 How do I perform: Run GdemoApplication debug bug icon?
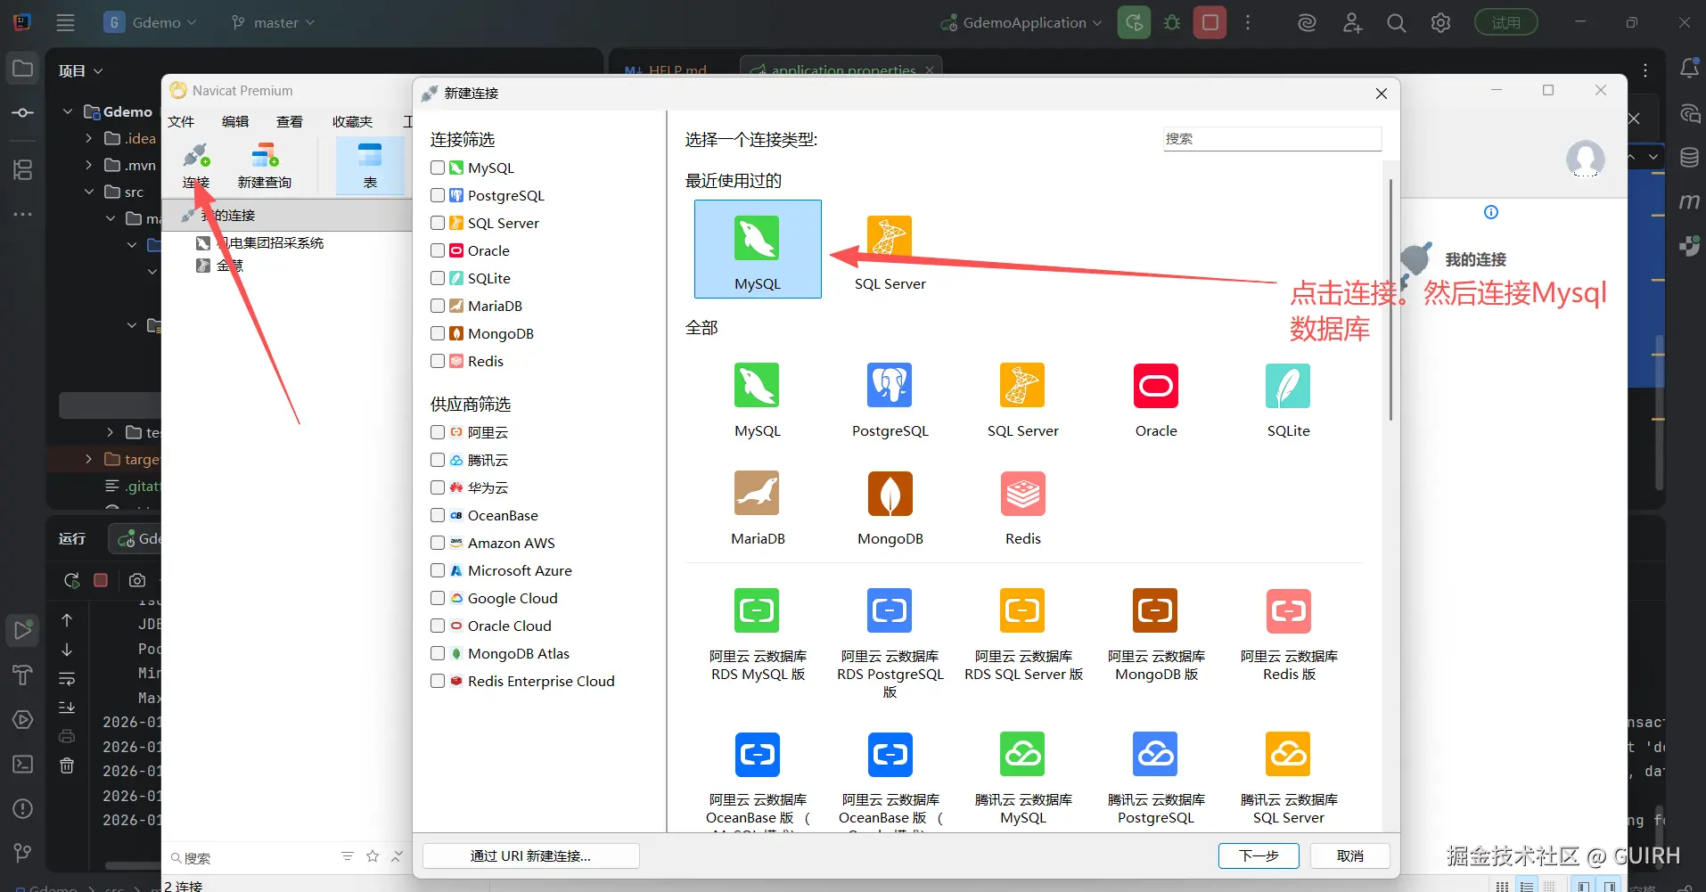click(x=1172, y=23)
